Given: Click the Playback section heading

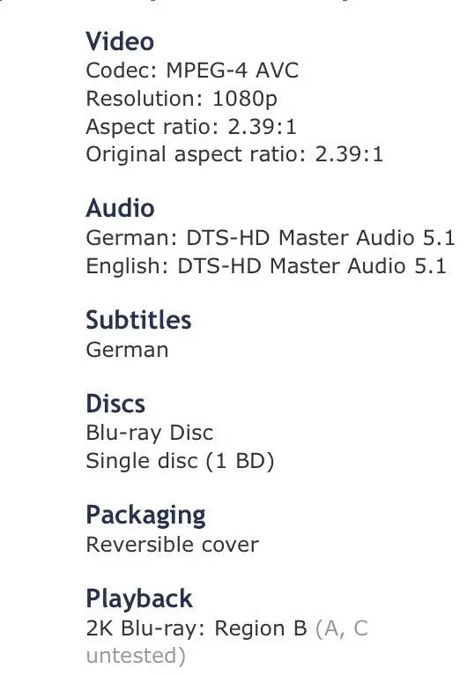Looking at the screenshot, I should coord(139,598).
